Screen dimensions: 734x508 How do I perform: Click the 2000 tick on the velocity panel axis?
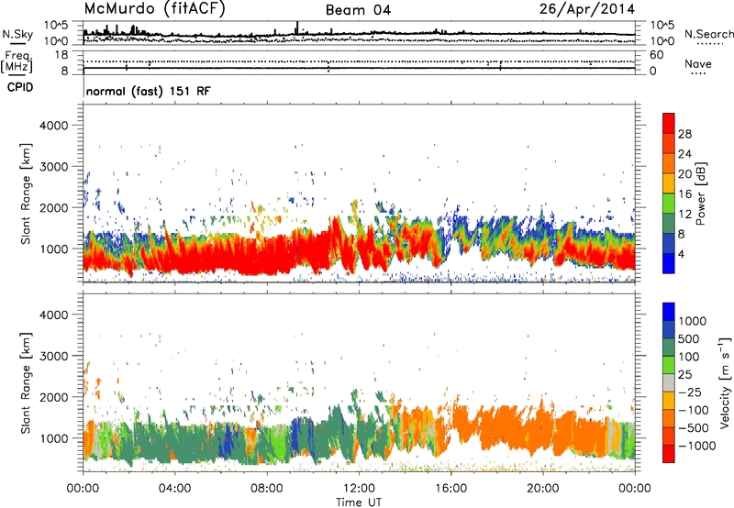(x=54, y=397)
